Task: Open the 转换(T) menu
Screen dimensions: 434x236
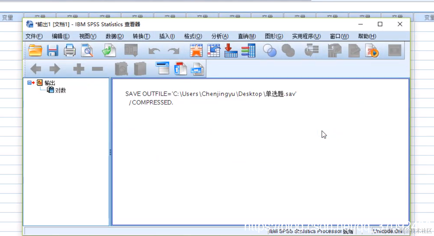Action: [141, 36]
